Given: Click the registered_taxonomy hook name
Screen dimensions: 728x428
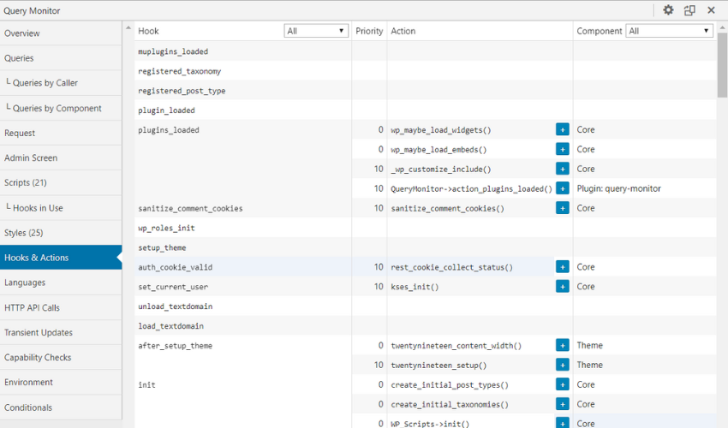Looking at the screenshot, I should [x=179, y=72].
